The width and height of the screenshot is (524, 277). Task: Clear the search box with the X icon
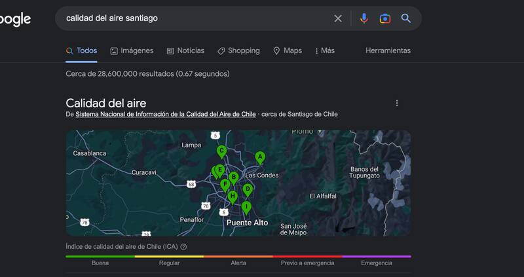pyautogui.click(x=338, y=18)
